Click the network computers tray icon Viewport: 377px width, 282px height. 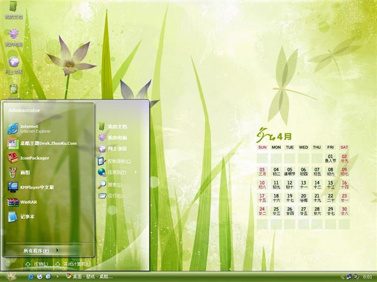[349, 277]
